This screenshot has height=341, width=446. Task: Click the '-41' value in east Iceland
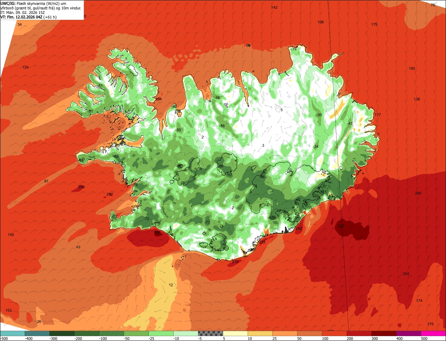coord(350,123)
